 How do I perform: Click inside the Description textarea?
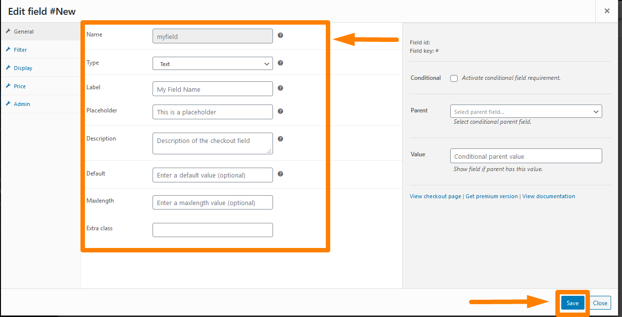213,143
